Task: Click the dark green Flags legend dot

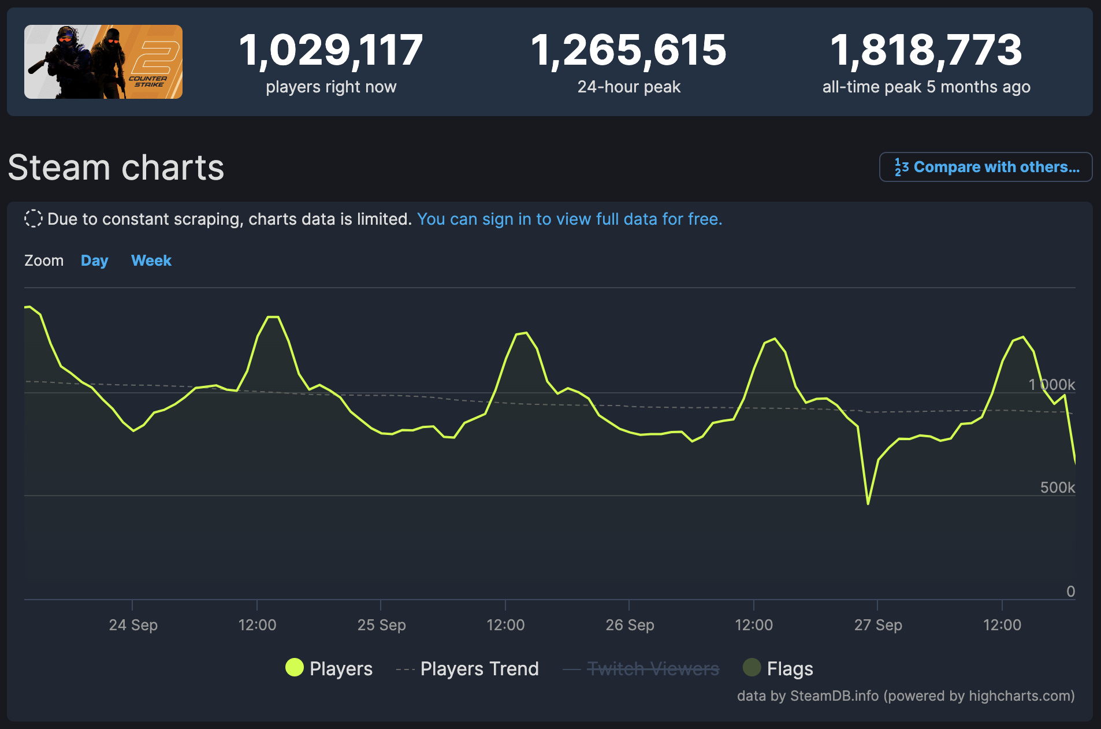Action: (x=752, y=667)
